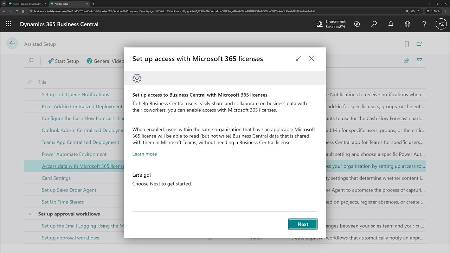Search the Assisted Setup list

[x=31, y=61]
